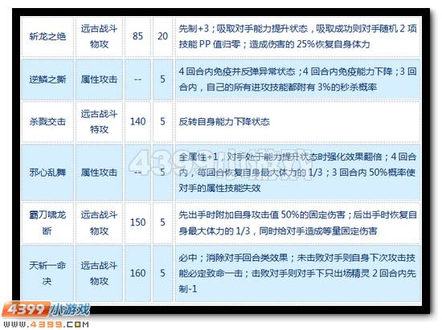Select the skill name 杀戮交击

(47, 121)
